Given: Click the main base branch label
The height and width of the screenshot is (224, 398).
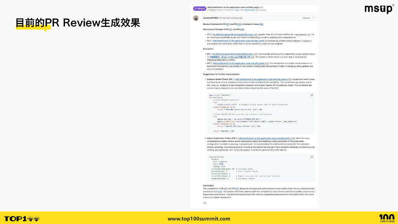Looking at the screenshot, I should (237, 10).
